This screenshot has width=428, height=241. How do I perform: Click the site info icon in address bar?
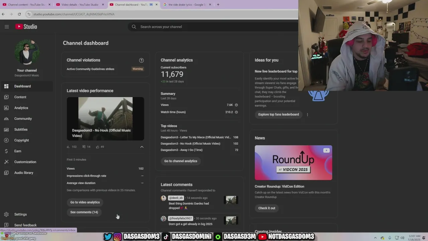(29, 14)
